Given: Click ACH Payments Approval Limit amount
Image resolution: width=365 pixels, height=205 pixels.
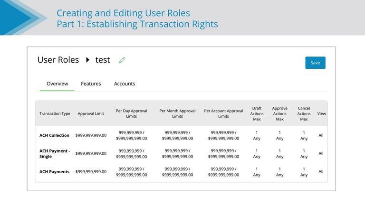Looking at the screenshot, I should [91, 172].
